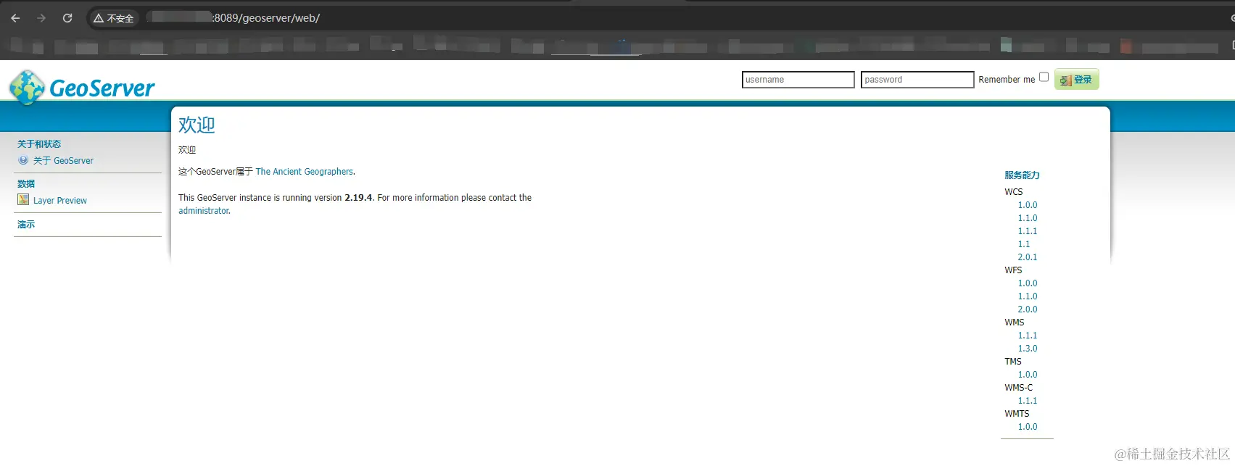Screen dimensions: 1235x466
Task: Click the 服务能力 heading
Action: (1022, 175)
